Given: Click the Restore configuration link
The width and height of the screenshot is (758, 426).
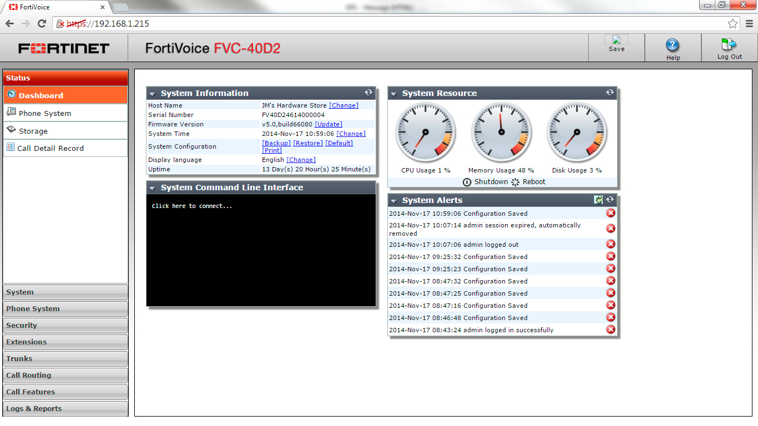Looking at the screenshot, I should [308, 143].
